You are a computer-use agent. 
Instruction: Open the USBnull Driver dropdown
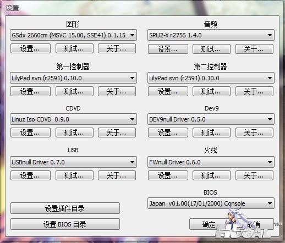(73, 162)
